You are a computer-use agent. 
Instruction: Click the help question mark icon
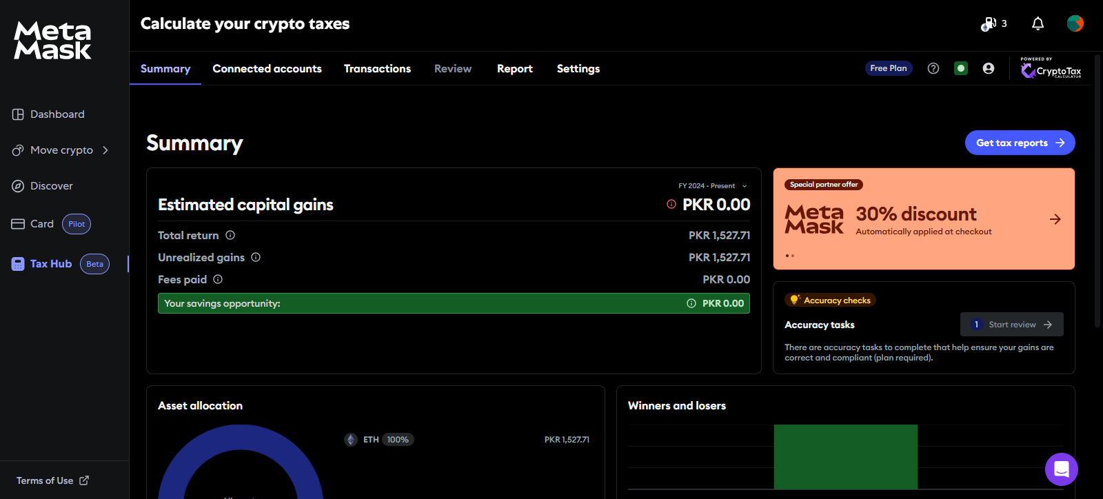[933, 68]
